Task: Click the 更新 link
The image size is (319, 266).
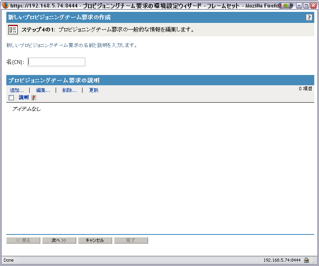Action: 94,90
